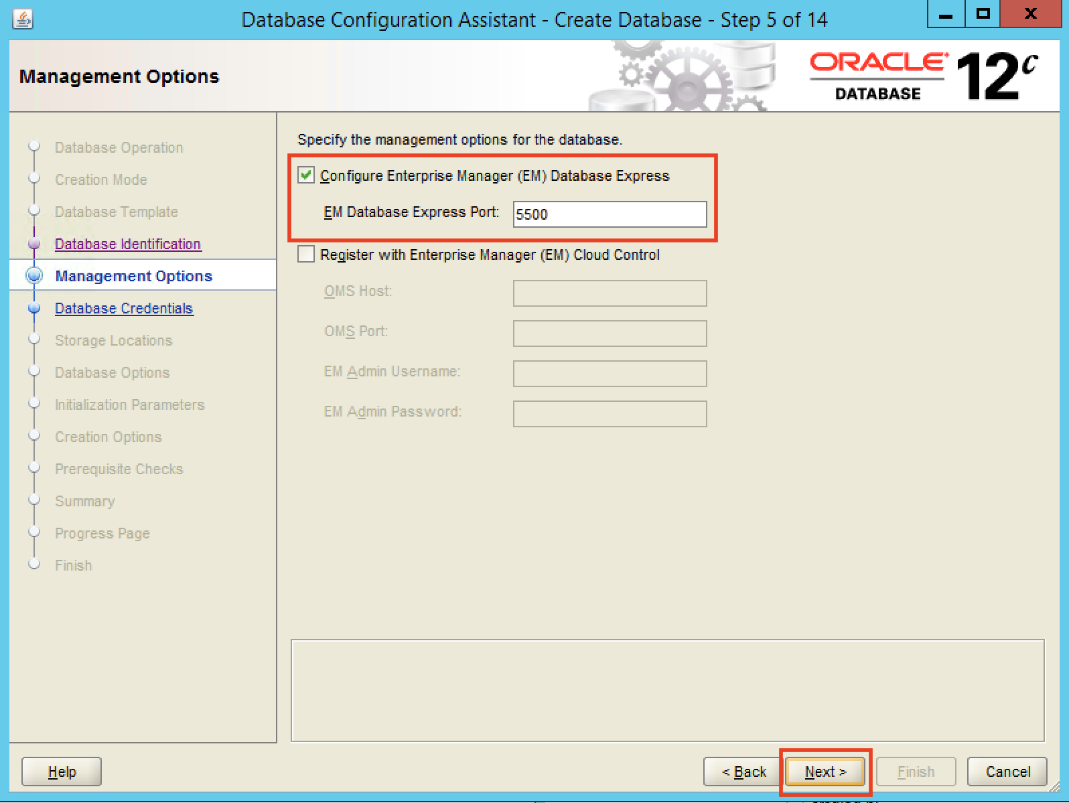Viewport: 1069px width, 803px height.
Task: Focus the EM Admin Username field
Action: click(610, 374)
